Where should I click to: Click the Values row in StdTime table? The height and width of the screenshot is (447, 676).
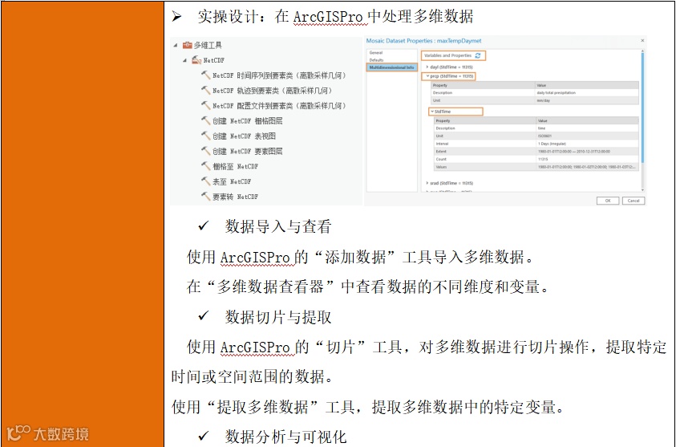point(536,167)
